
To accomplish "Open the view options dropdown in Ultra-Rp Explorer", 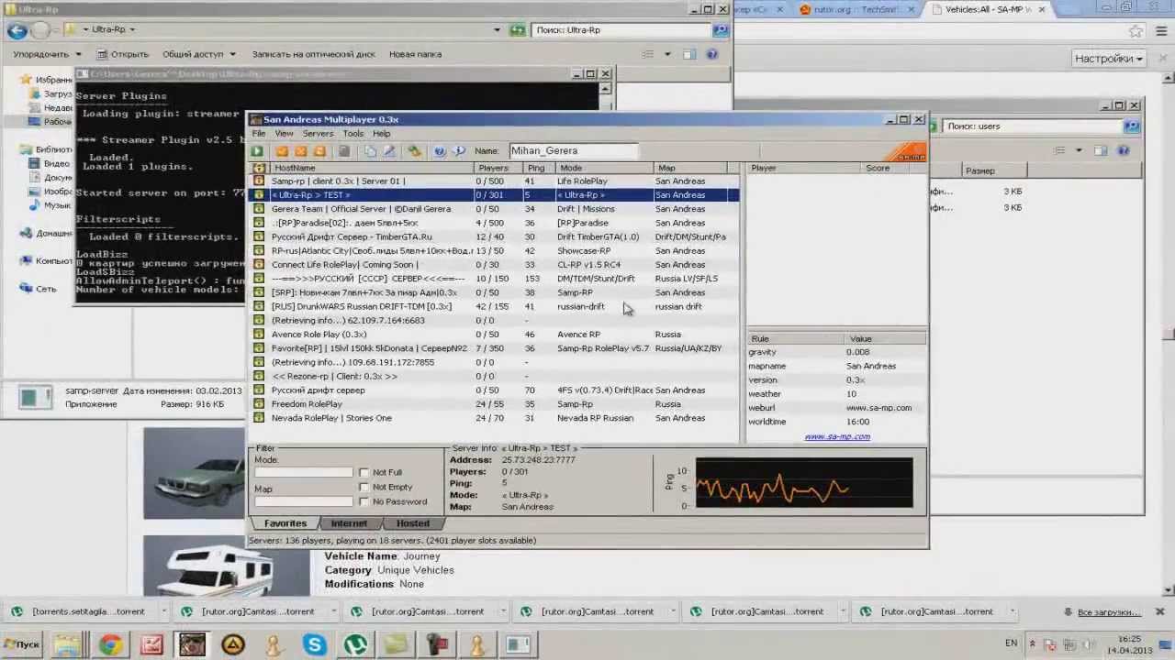I will pyautogui.click(x=667, y=54).
